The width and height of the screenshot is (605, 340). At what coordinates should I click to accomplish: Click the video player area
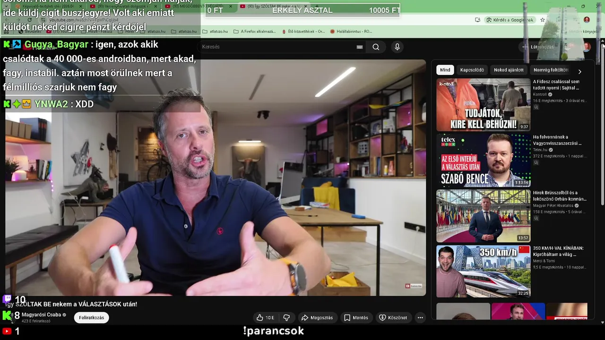(x=216, y=178)
